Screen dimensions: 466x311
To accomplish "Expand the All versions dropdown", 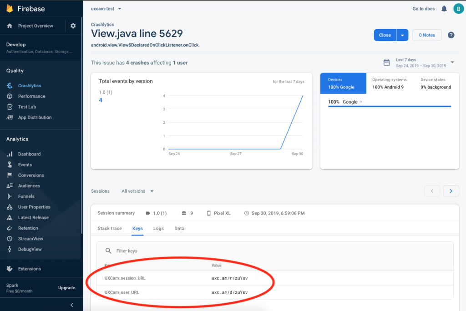I will (x=137, y=191).
